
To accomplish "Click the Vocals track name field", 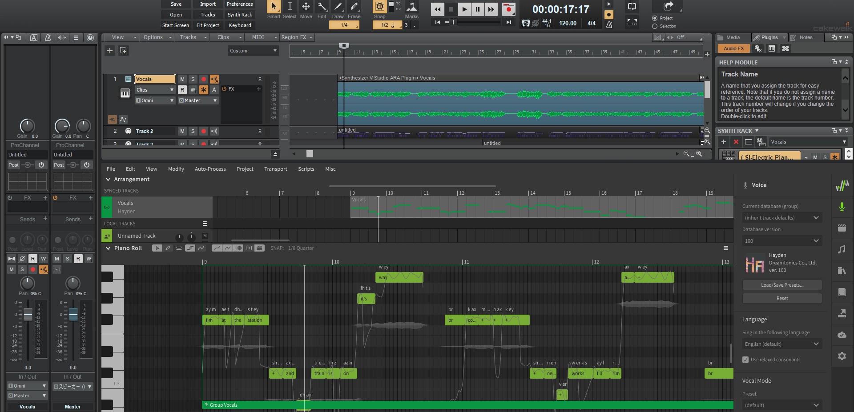I will 155,79.
